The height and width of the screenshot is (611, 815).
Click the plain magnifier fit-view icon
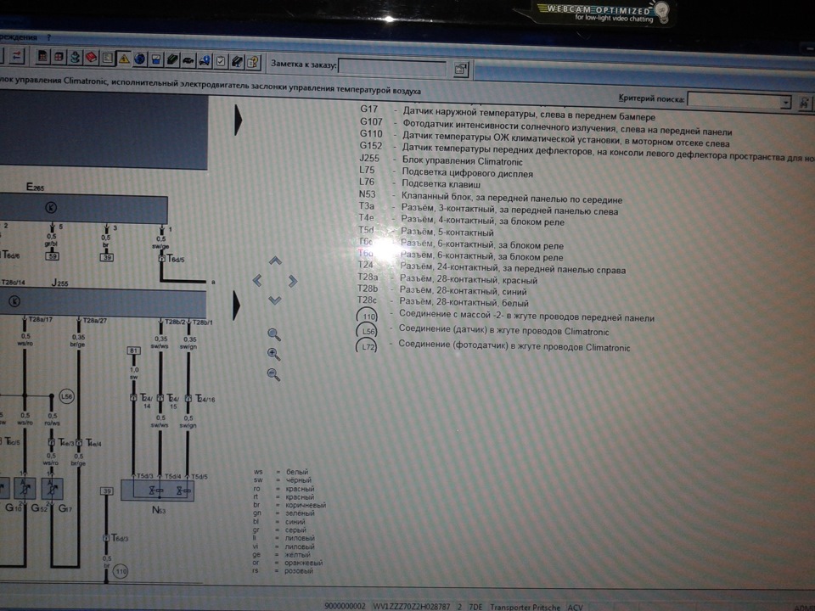pyautogui.click(x=274, y=335)
